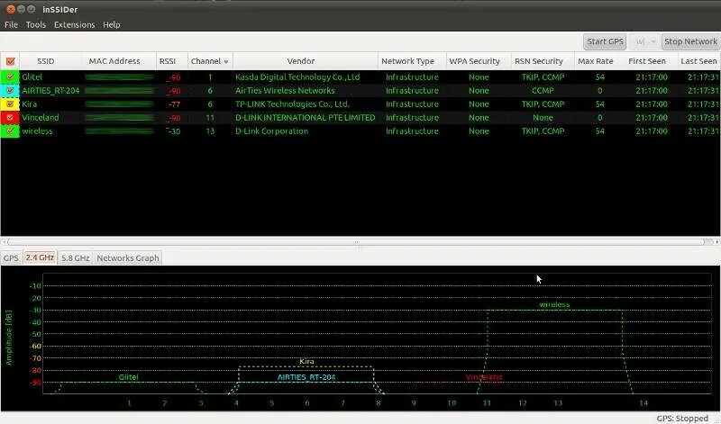Switch to the 5.8 GHz tab

pyautogui.click(x=76, y=258)
